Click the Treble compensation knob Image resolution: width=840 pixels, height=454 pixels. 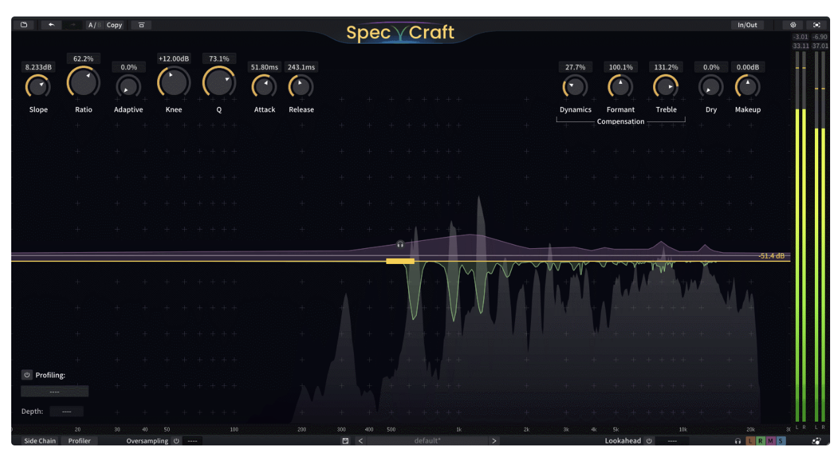(666, 86)
